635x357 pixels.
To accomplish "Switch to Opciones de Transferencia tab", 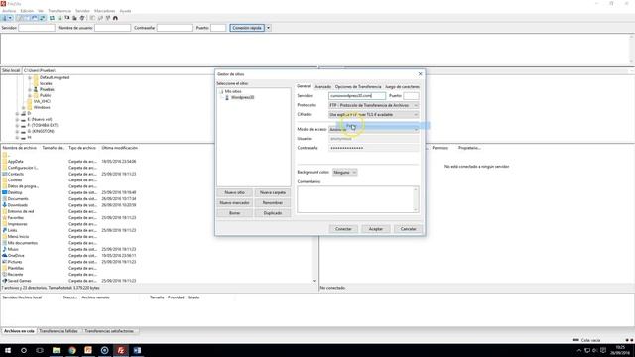I will coord(358,86).
